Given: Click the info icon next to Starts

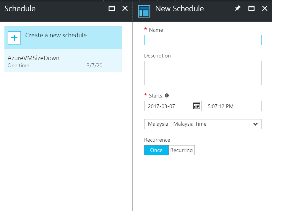Looking at the screenshot, I should (167, 95).
